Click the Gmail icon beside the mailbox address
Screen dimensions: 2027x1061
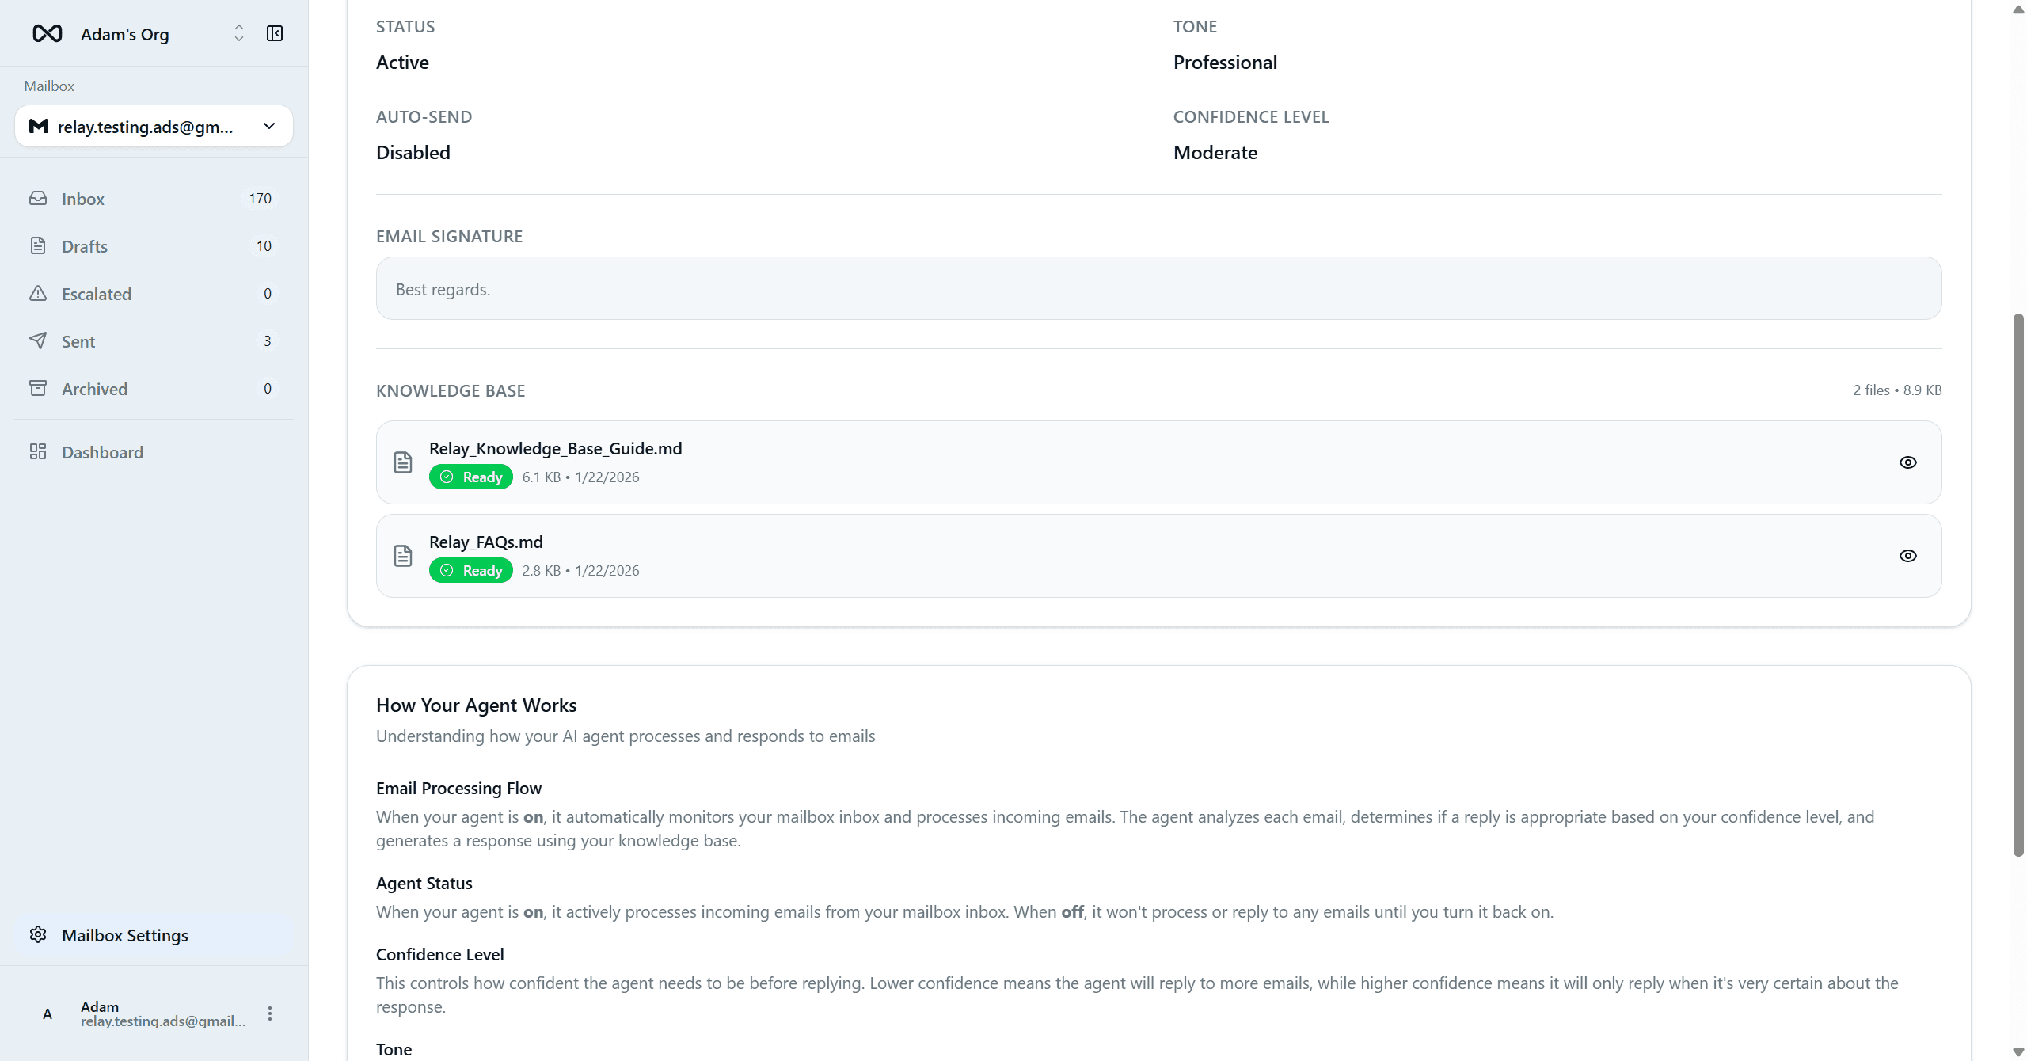(38, 126)
